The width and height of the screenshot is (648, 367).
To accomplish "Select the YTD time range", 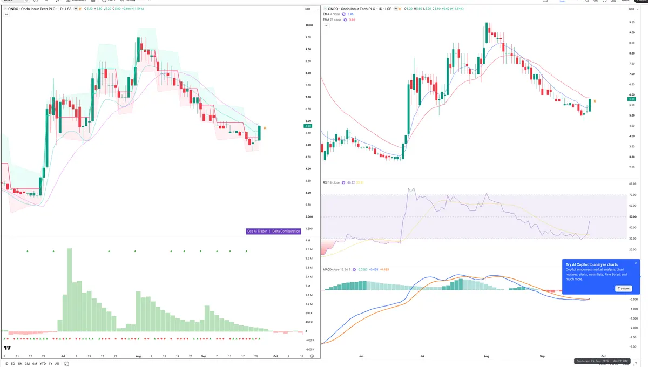I will (42, 364).
